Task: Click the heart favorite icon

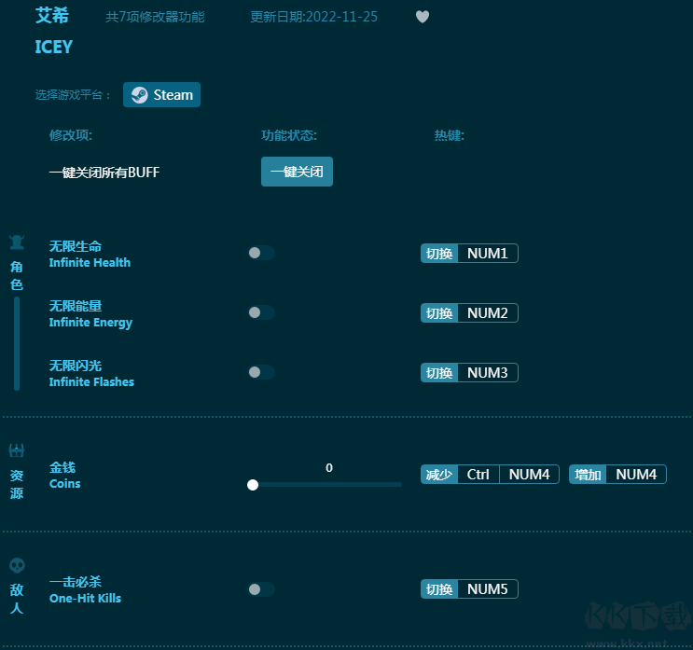Action: pyautogui.click(x=423, y=17)
